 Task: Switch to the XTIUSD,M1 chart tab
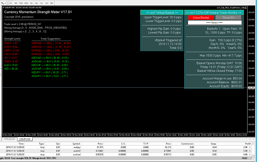click(x=10, y=139)
